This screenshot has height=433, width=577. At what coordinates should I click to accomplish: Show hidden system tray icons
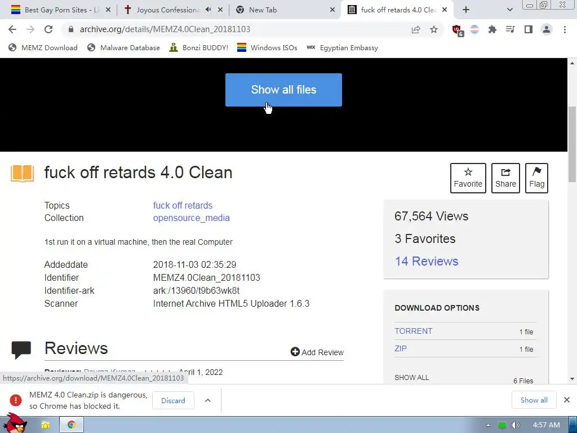point(488,425)
